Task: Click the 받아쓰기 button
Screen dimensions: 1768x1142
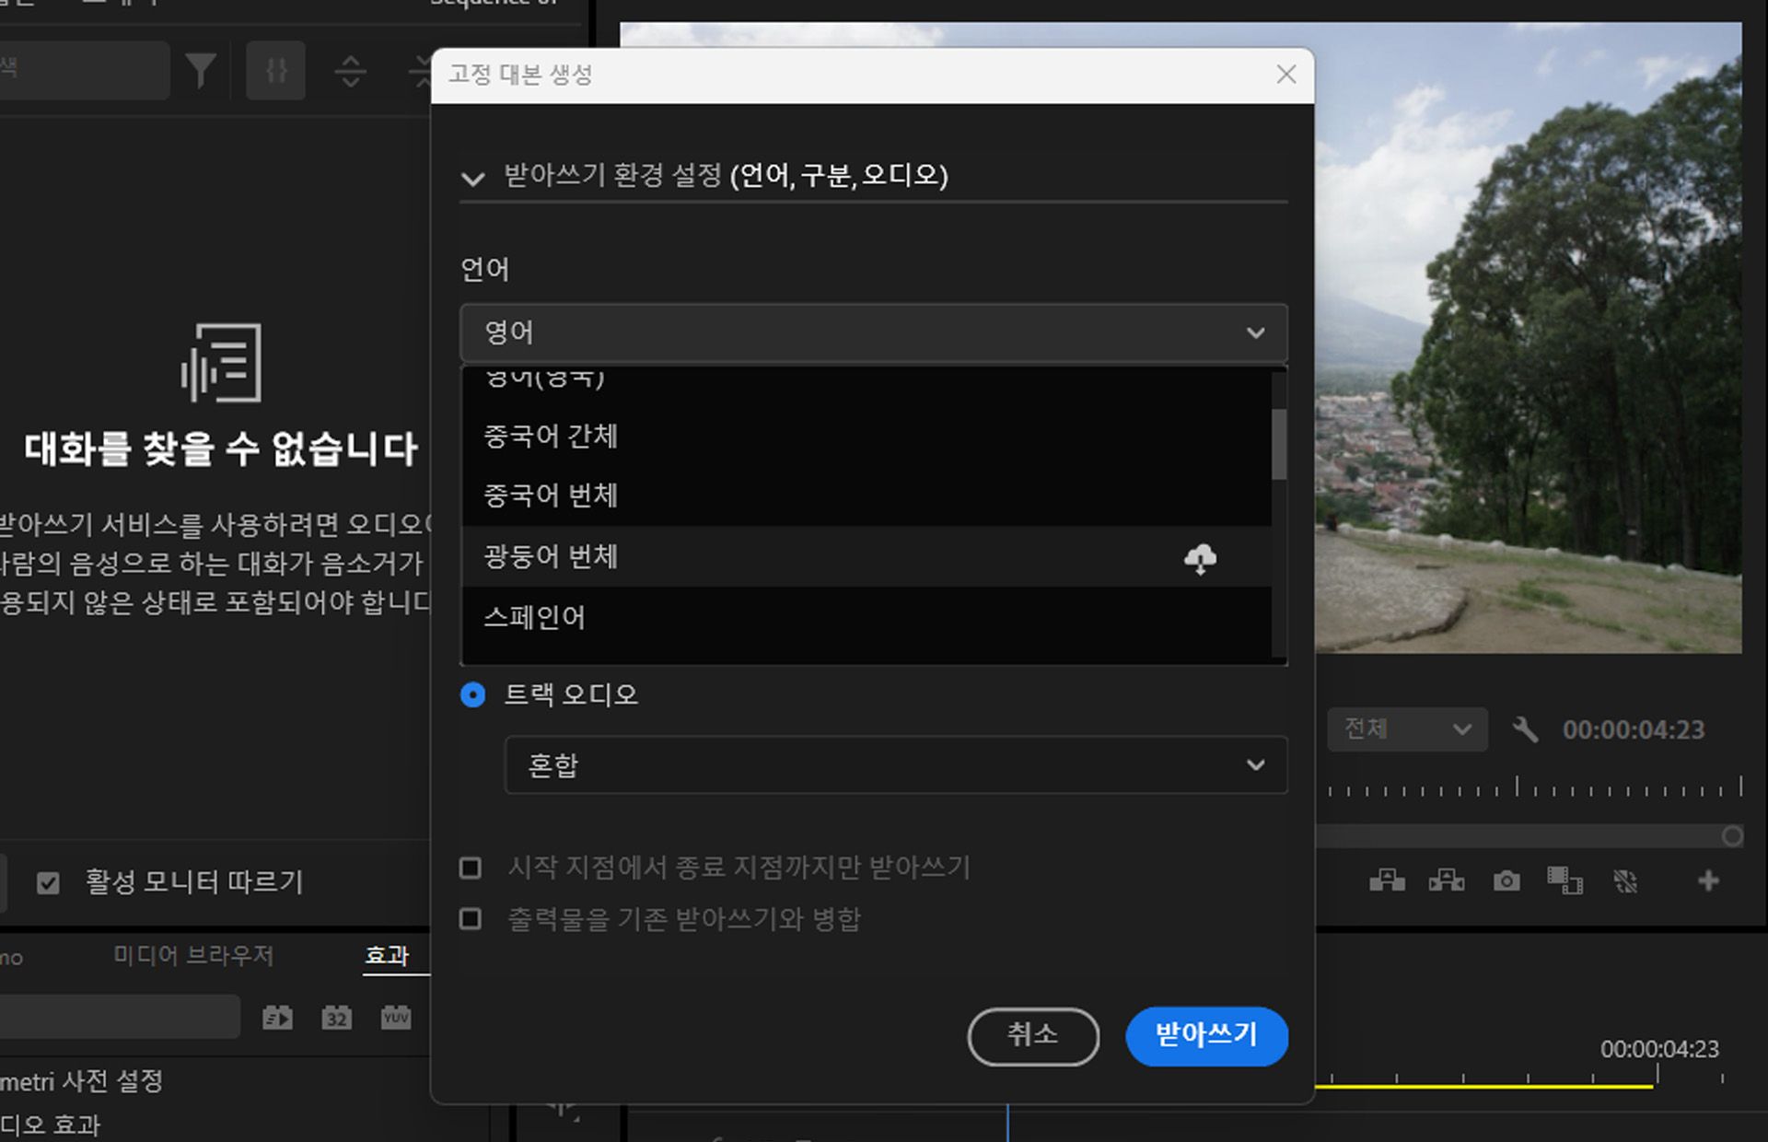Action: (1206, 1036)
